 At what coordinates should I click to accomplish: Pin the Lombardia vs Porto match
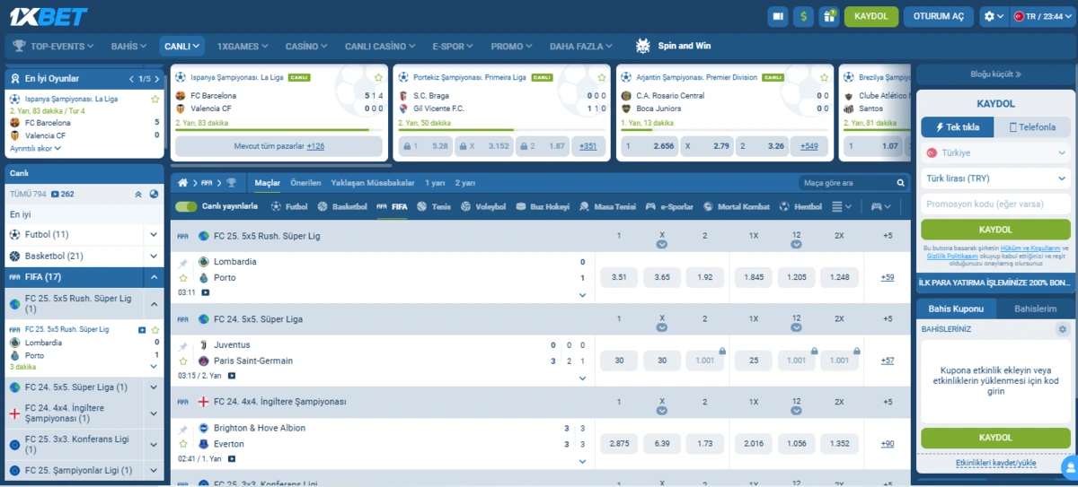tap(183, 263)
